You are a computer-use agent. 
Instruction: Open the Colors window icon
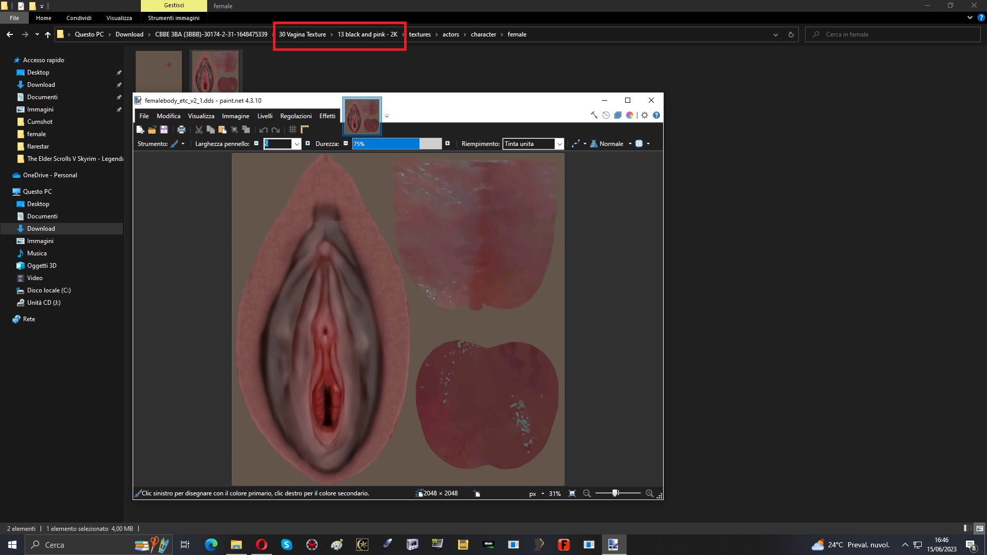point(629,116)
